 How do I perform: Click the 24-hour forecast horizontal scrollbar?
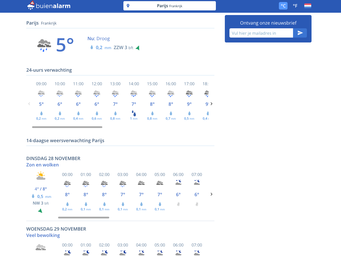click(x=67, y=127)
